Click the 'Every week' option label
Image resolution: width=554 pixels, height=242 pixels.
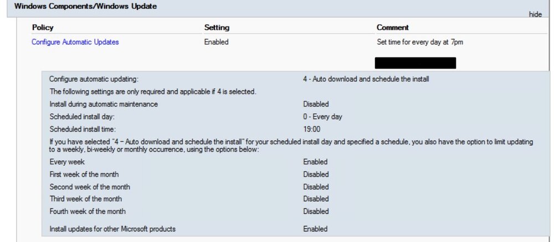pos(67,162)
